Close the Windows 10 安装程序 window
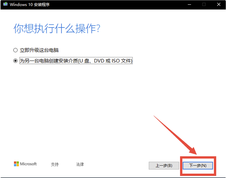 click(219, 5)
